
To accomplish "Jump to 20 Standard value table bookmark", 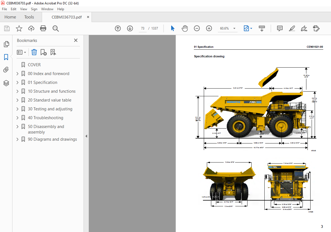I will [49, 100].
